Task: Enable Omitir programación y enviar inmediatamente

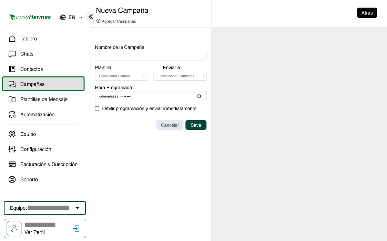Action: point(97,108)
